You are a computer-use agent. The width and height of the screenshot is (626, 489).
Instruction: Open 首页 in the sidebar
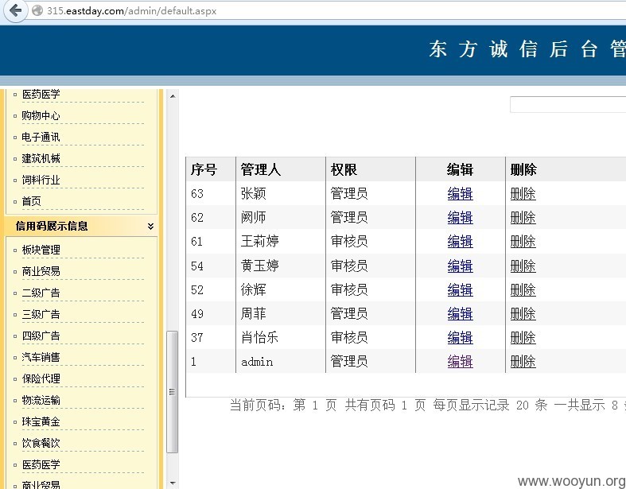[31, 201]
